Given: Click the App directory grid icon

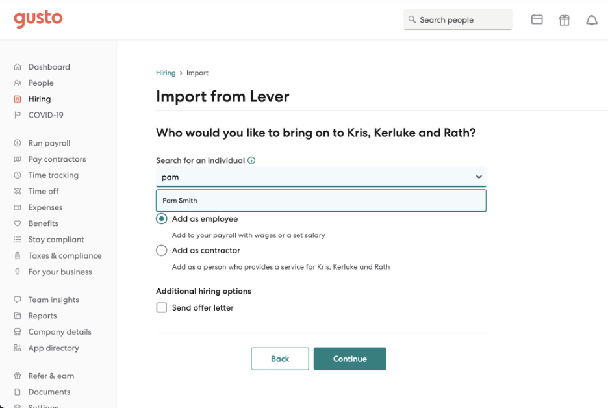Looking at the screenshot, I should click(x=18, y=348).
